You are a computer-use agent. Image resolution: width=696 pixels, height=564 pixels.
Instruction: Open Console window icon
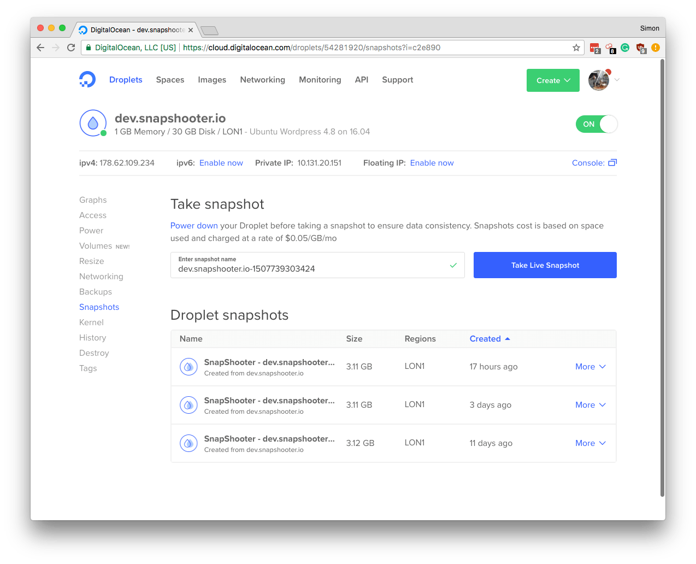[612, 163]
